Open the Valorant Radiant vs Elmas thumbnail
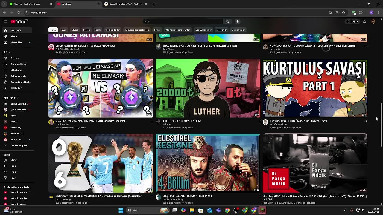 (x=101, y=88)
